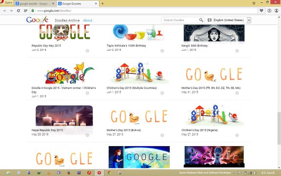Image resolution: width=281 pixels, height=176 pixels.
Task: Open Firefox from the taskbar
Action: (69, 173)
